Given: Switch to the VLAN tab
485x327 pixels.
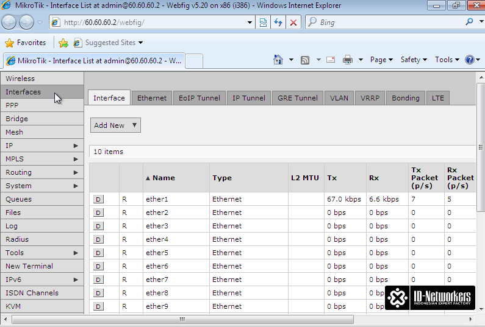Looking at the screenshot, I should (339, 98).
